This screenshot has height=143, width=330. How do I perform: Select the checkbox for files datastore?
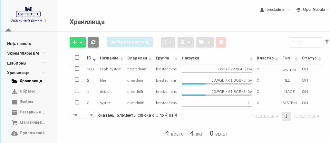click(x=77, y=80)
